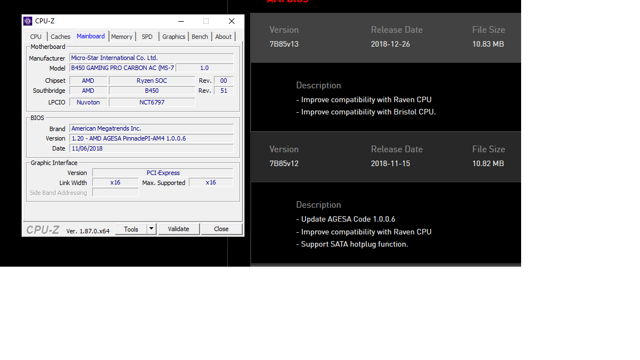Click the Max. Supported x16 value

211,182
